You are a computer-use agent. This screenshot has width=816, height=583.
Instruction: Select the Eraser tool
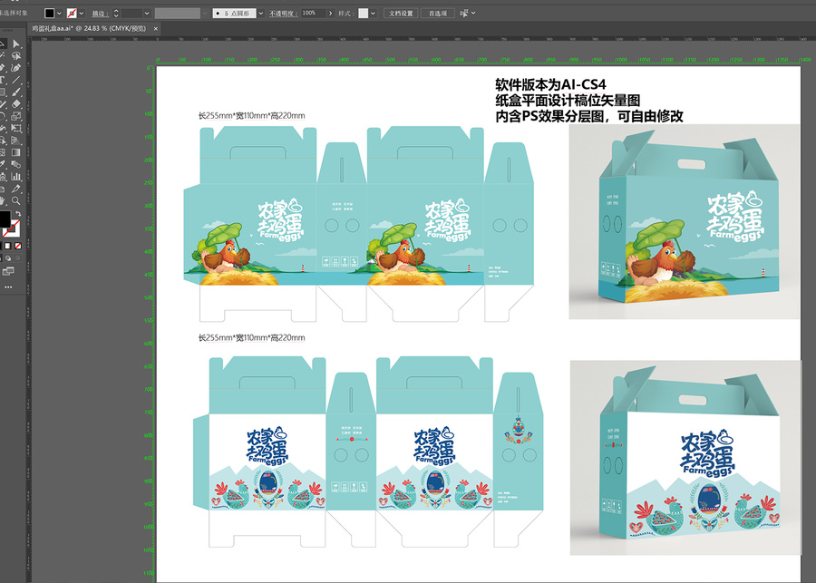point(16,104)
